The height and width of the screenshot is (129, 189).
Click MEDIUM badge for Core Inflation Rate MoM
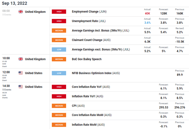[59, 115]
